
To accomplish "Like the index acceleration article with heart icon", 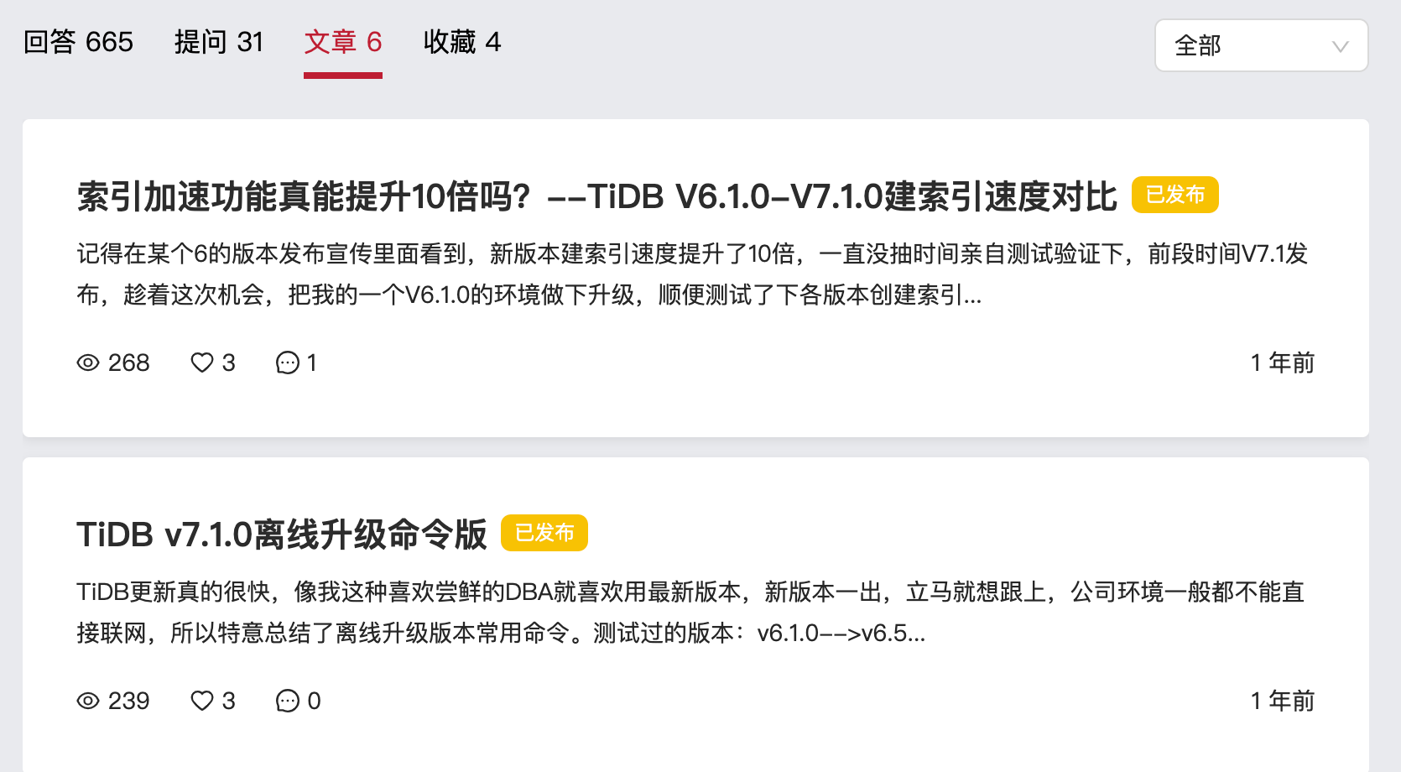I will point(202,363).
